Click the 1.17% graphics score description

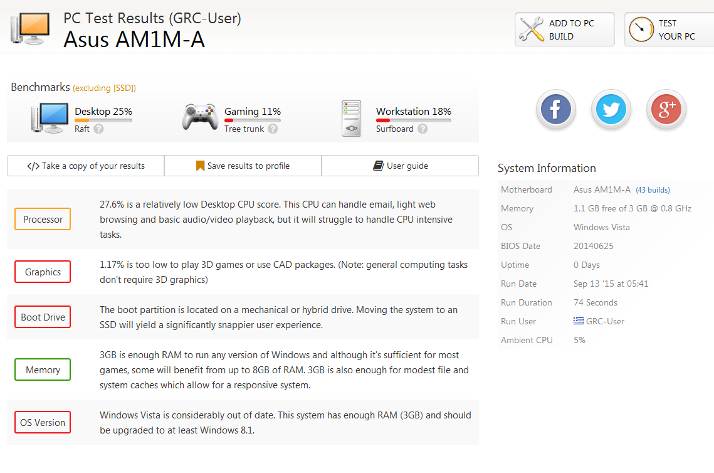tap(284, 272)
